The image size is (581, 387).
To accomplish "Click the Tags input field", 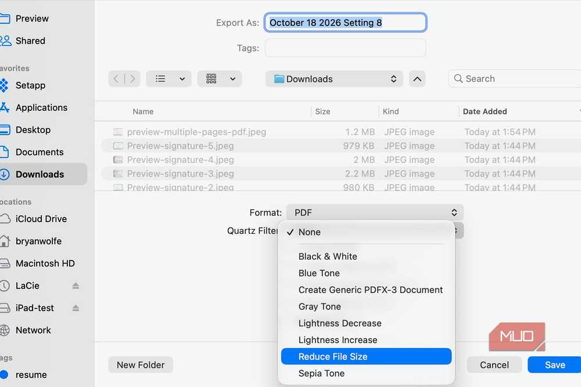I will coord(345,48).
